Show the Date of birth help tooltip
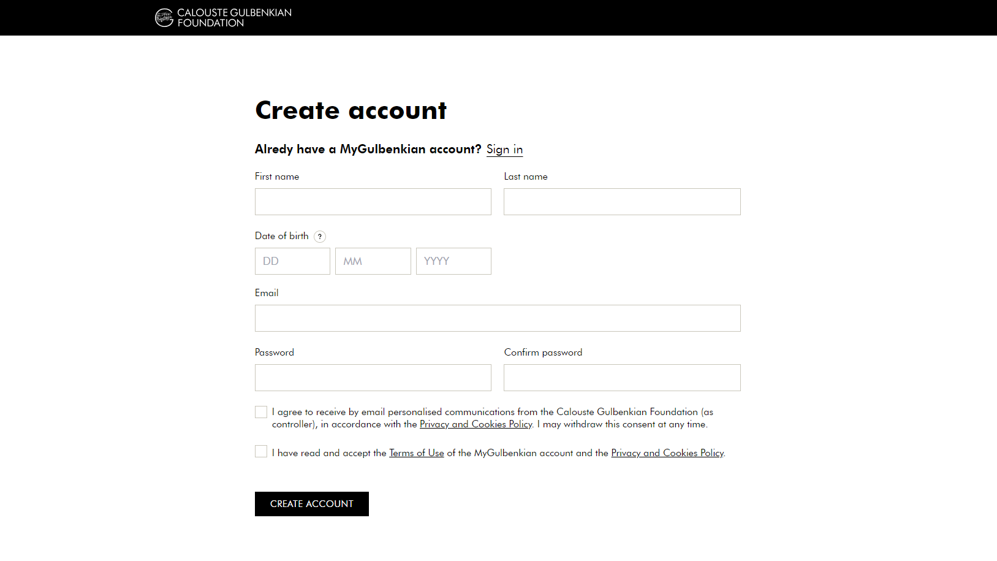Screen dimensions: 997x561 coord(320,237)
